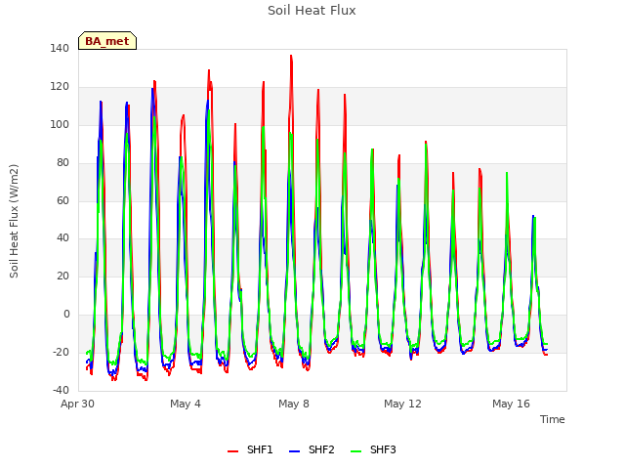Click the y-axis title Soil Heat Flux (W/m2)
The width and height of the screenshot is (625, 469).
tap(14, 221)
